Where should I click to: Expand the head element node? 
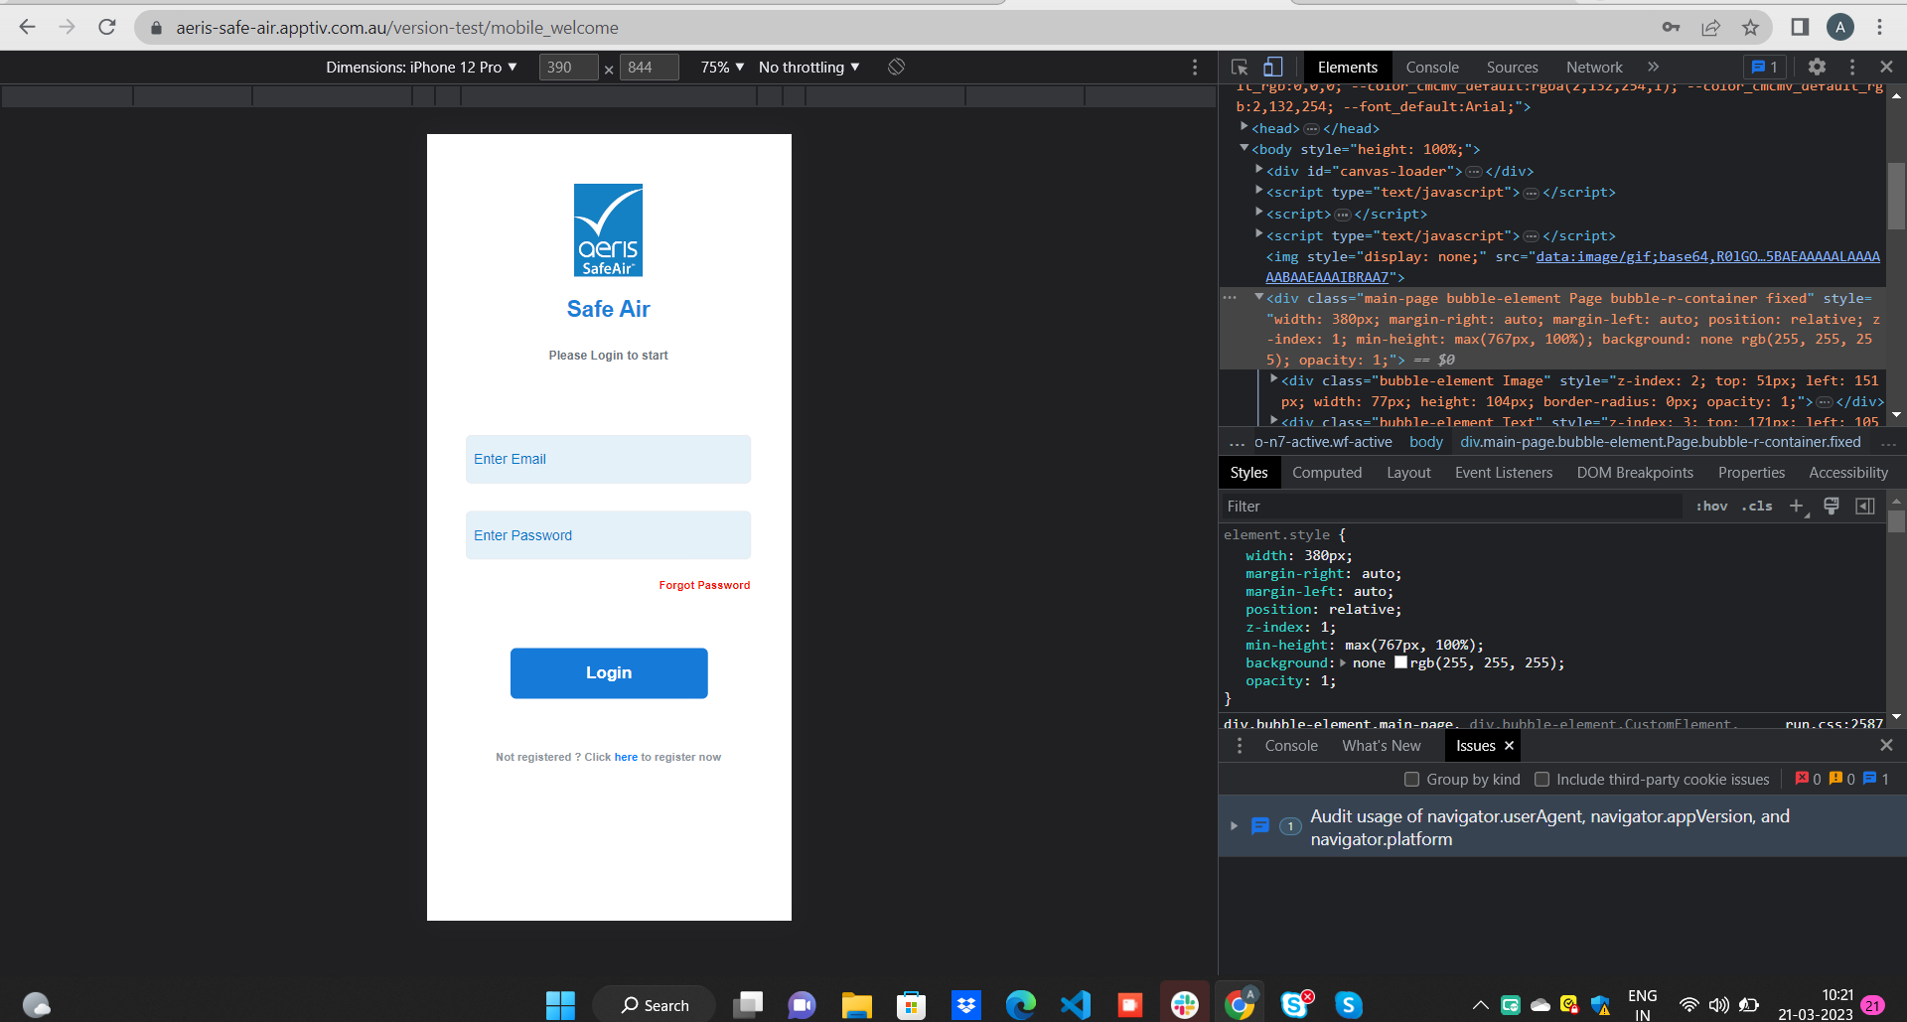tap(1244, 127)
